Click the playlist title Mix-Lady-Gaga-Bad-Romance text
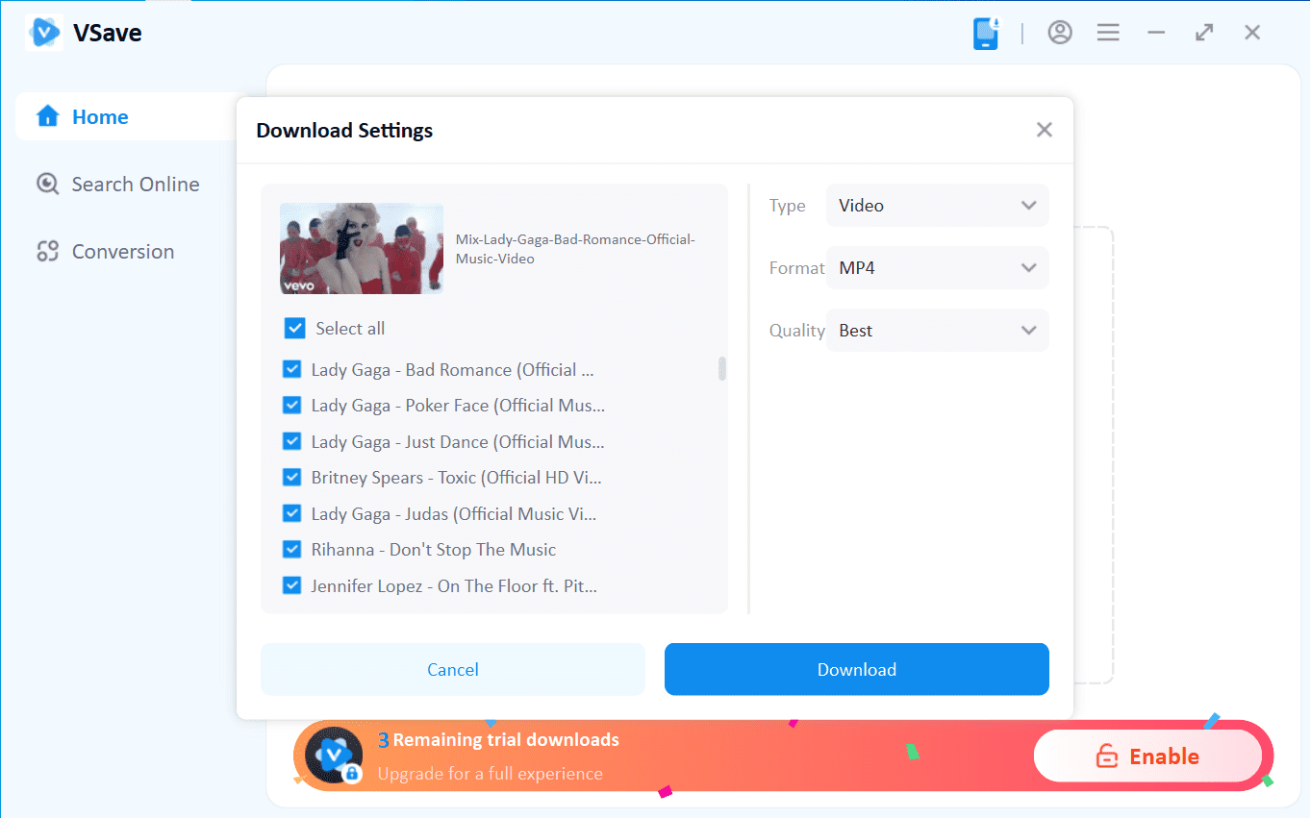This screenshot has height=818, width=1310. point(575,249)
